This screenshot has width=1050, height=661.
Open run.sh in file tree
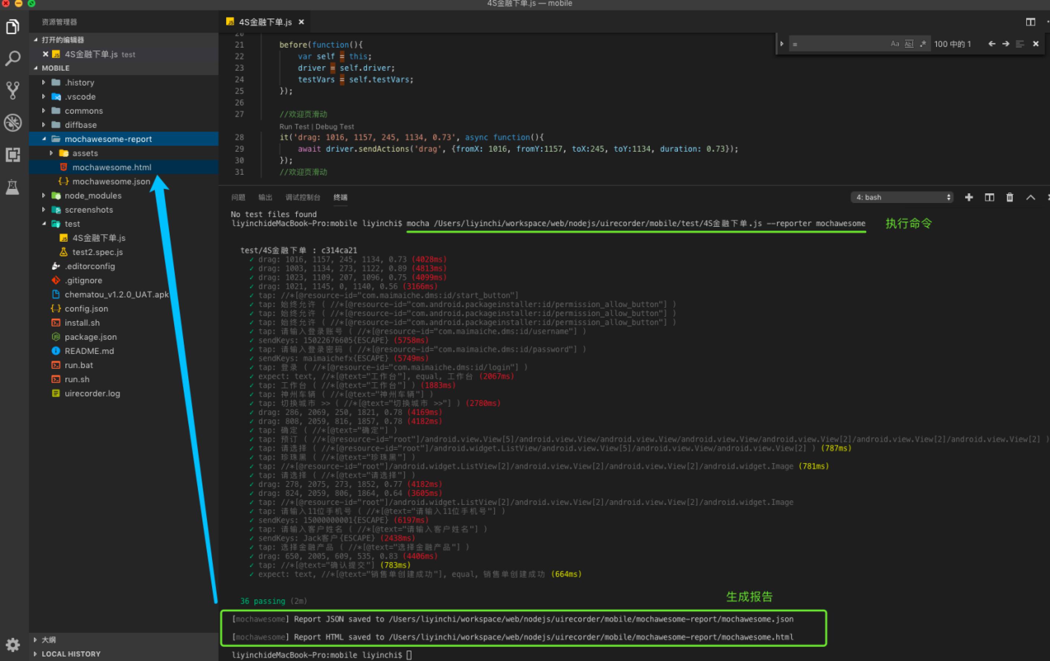124,380
